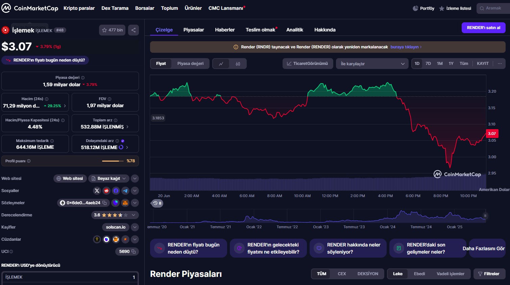
Task: Show info tooltip for Maksimum tedarik
Action: click(x=52, y=141)
